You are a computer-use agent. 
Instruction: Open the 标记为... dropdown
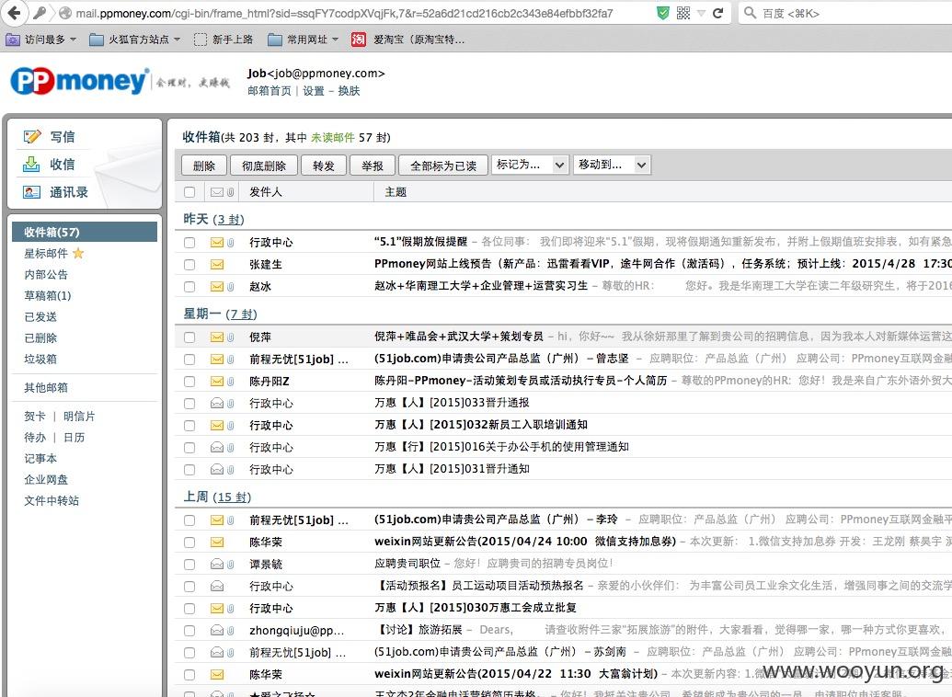tap(530, 165)
